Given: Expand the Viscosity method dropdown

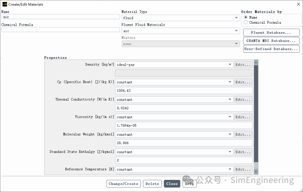Looking at the screenshot, I should 174,117.
